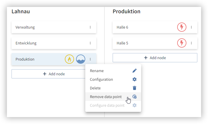Click the gas flame icon on Produktion
This screenshot has width=208, height=124.
point(69,59)
